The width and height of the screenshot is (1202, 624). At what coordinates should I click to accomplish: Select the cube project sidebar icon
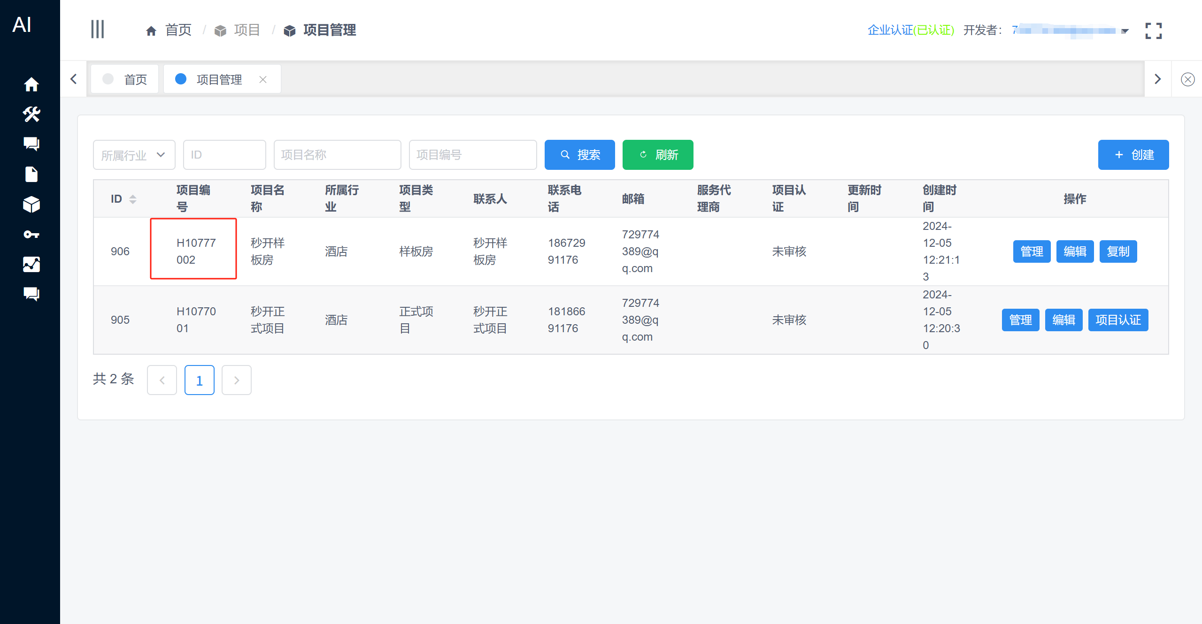[x=31, y=204]
